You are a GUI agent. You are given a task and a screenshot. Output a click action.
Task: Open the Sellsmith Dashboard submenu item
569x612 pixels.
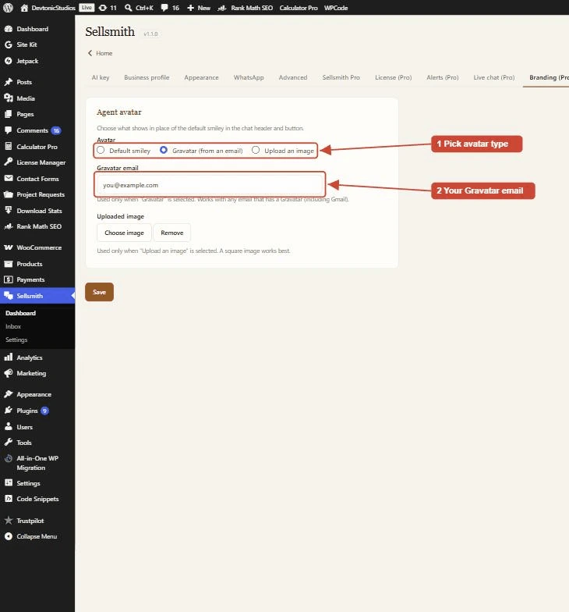point(20,313)
